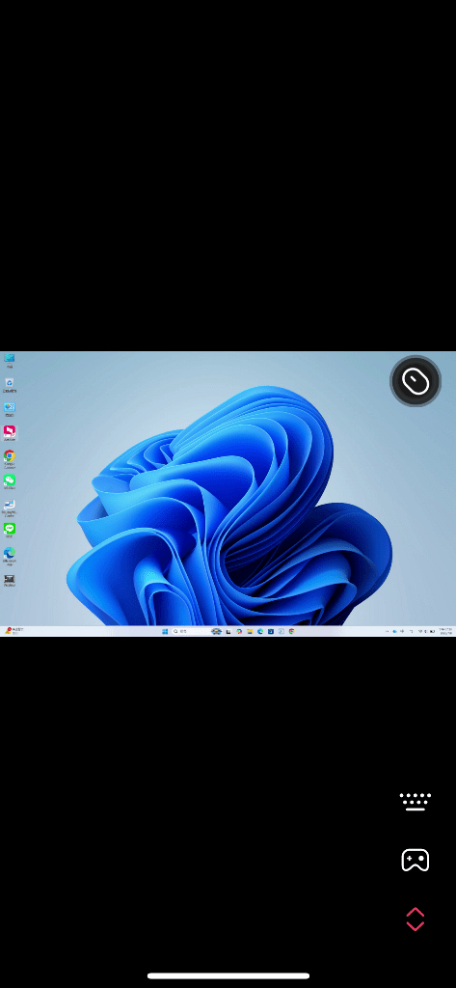Open the Recycle Bin desktop icon
456x988 pixels.
tap(10, 384)
